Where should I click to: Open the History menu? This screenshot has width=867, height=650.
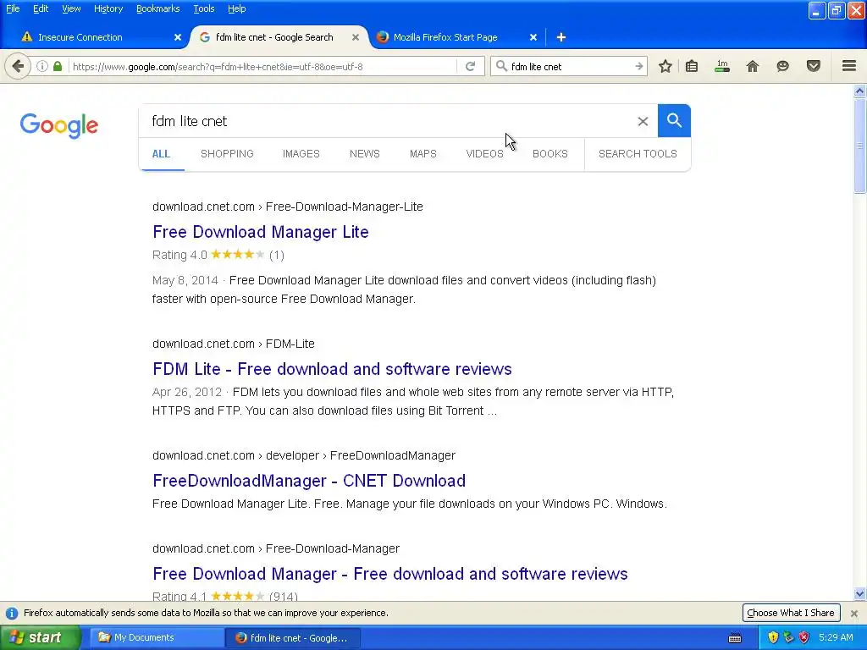108,8
